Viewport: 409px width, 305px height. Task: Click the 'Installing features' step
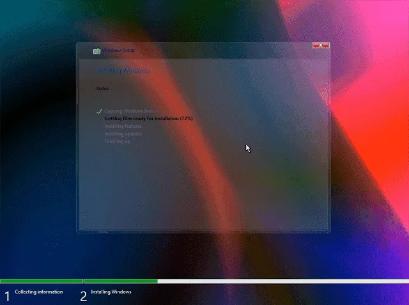click(x=123, y=126)
